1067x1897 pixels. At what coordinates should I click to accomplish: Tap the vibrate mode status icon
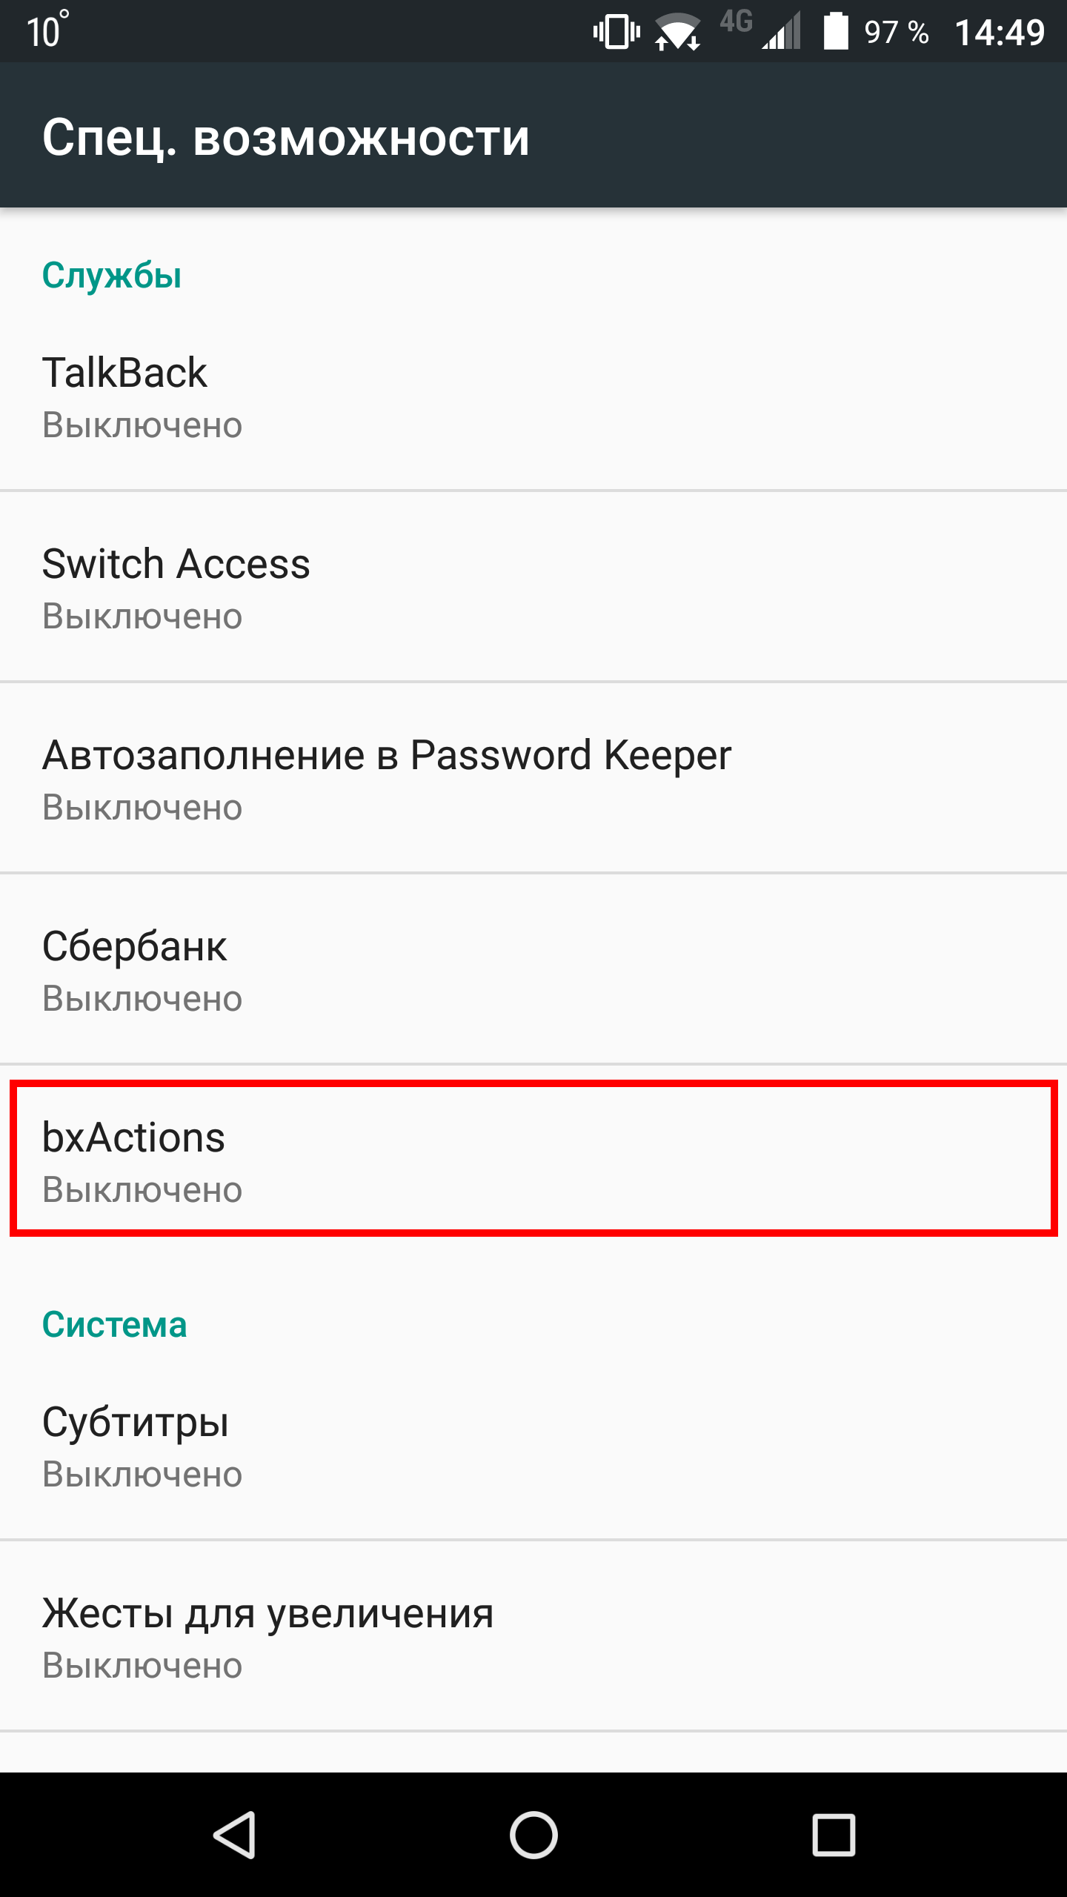(x=616, y=32)
